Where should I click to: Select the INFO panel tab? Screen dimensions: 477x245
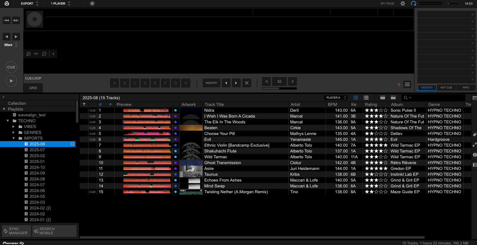pyautogui.click(x=466, y=88)
